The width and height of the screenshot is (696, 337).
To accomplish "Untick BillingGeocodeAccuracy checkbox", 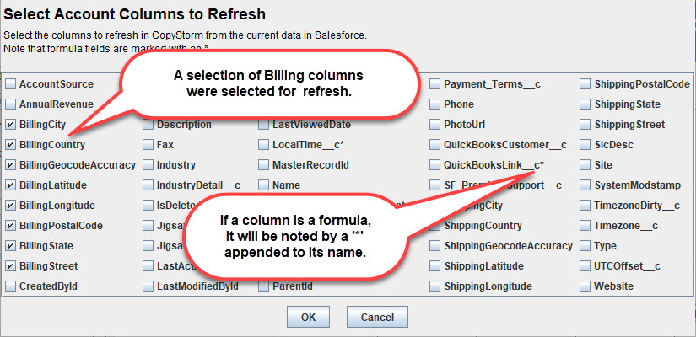I will pyautogui.click(x=10, y=165).
